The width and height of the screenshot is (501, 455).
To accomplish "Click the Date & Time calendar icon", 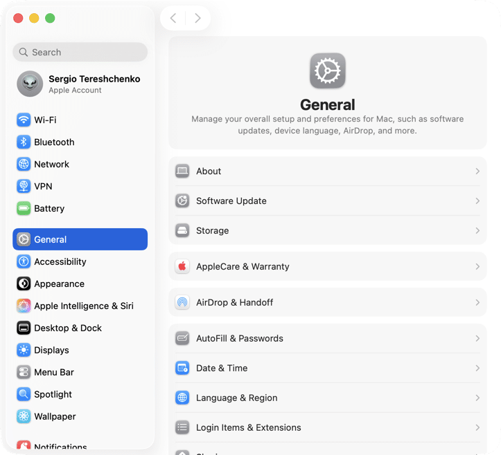I will (x=182, y=369).
